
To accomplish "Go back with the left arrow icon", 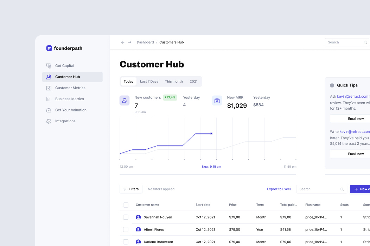I will point(123,42).
